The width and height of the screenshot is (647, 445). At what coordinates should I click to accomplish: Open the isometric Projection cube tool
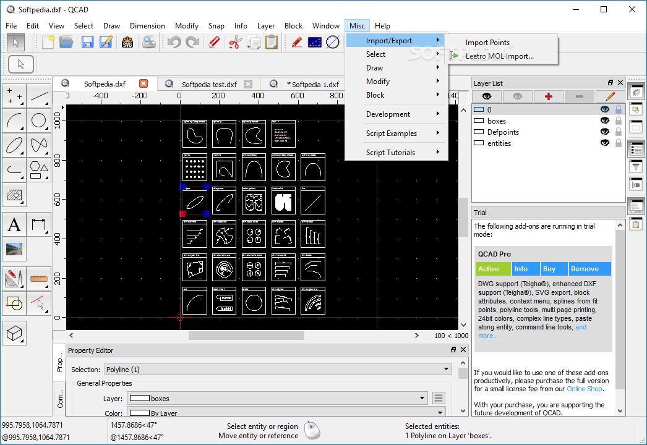pyautogui.click(x=14, y=333)
